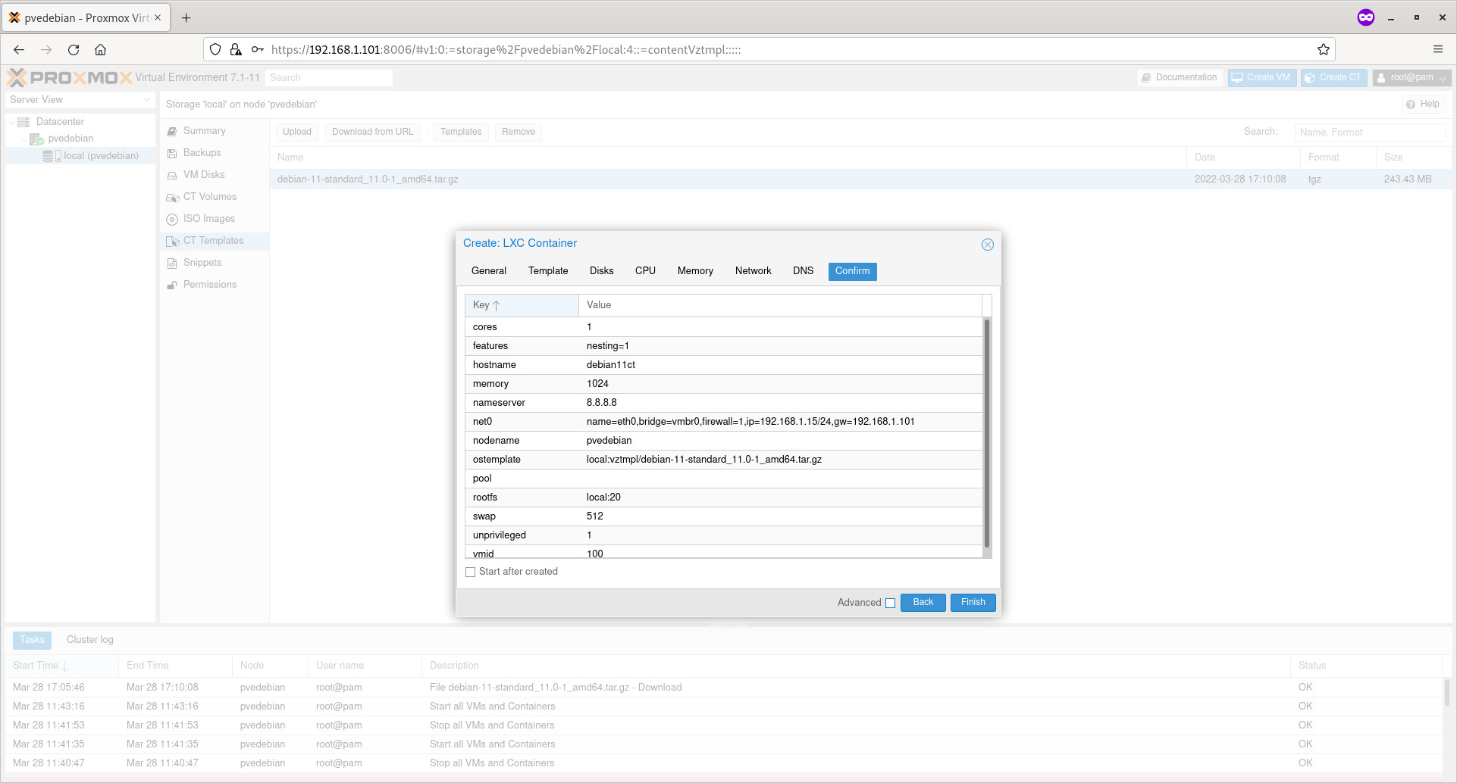Open the Cluster log tab
Viewport: 1457px width, 783px height.
coord(90,641)
